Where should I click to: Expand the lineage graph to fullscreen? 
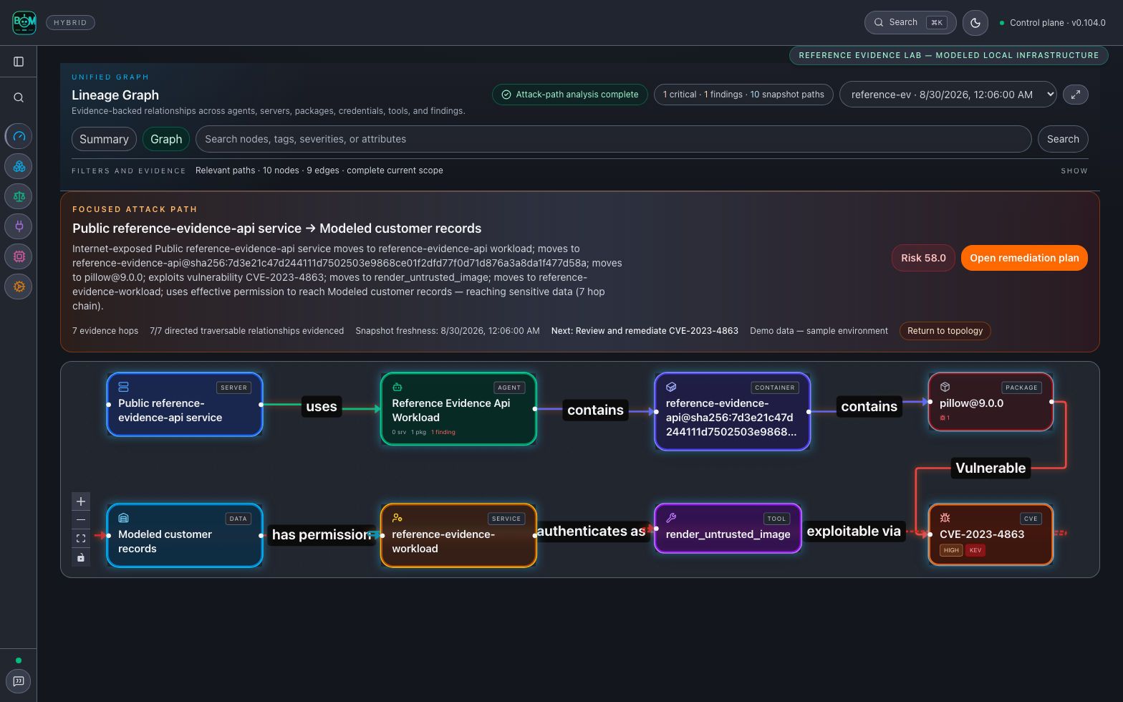(1076, 95)
